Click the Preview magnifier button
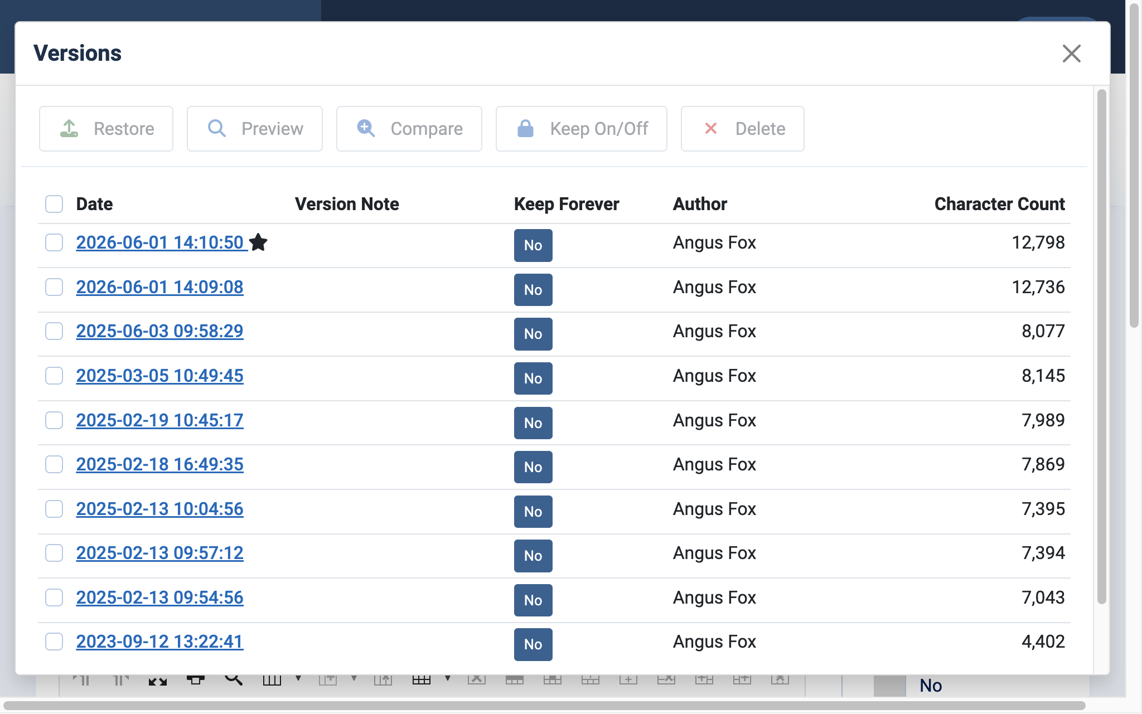Screen dimensions: 1142x714 tap(255, 129)
